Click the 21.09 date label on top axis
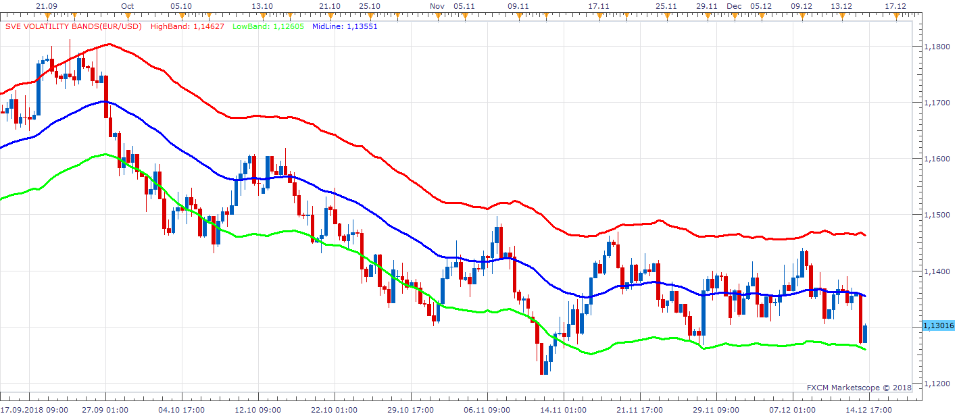 46,5
